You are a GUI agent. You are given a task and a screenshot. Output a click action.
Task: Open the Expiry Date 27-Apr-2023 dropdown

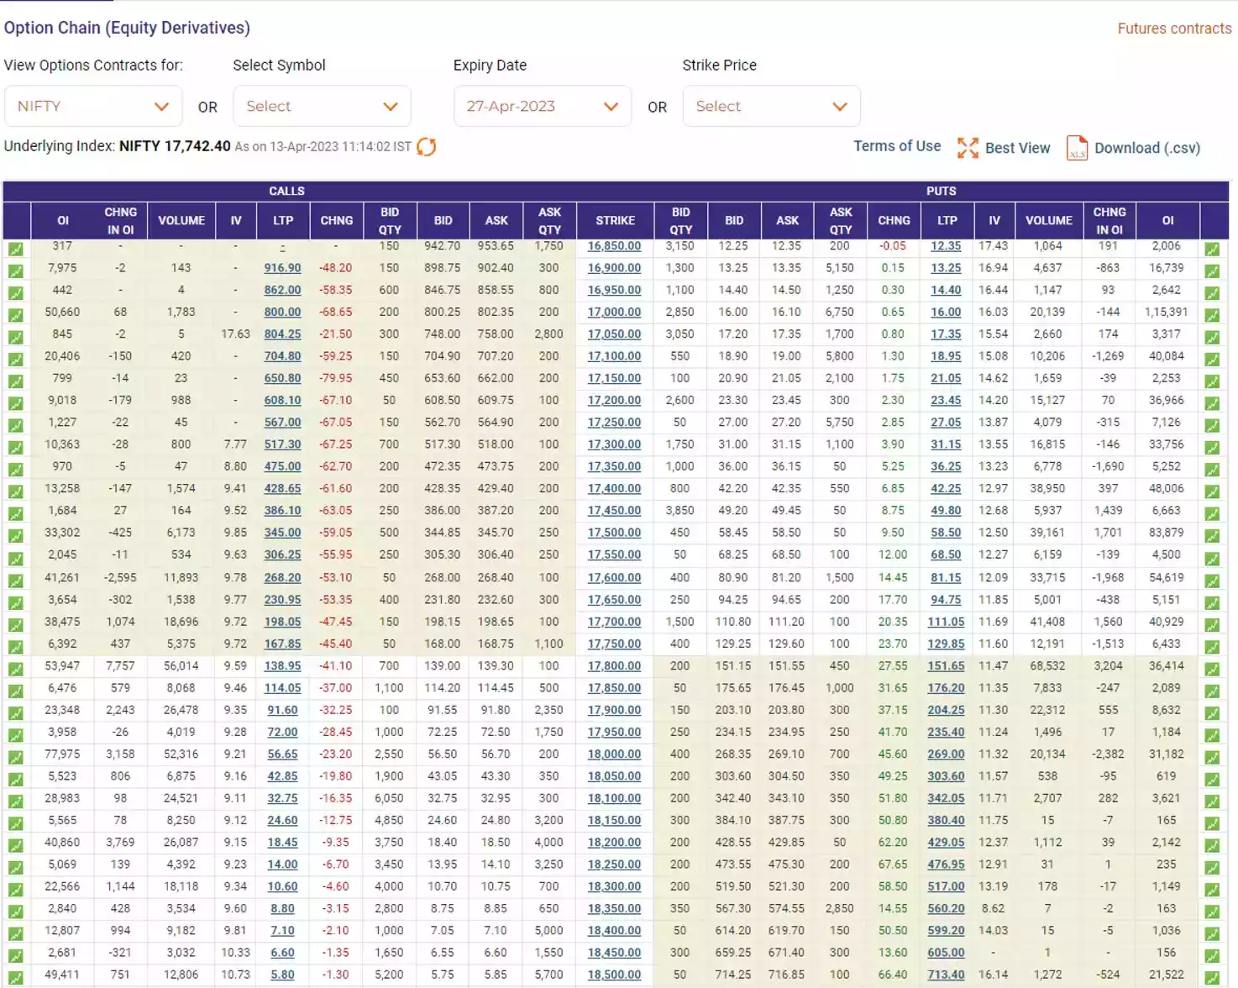point(543,106)
